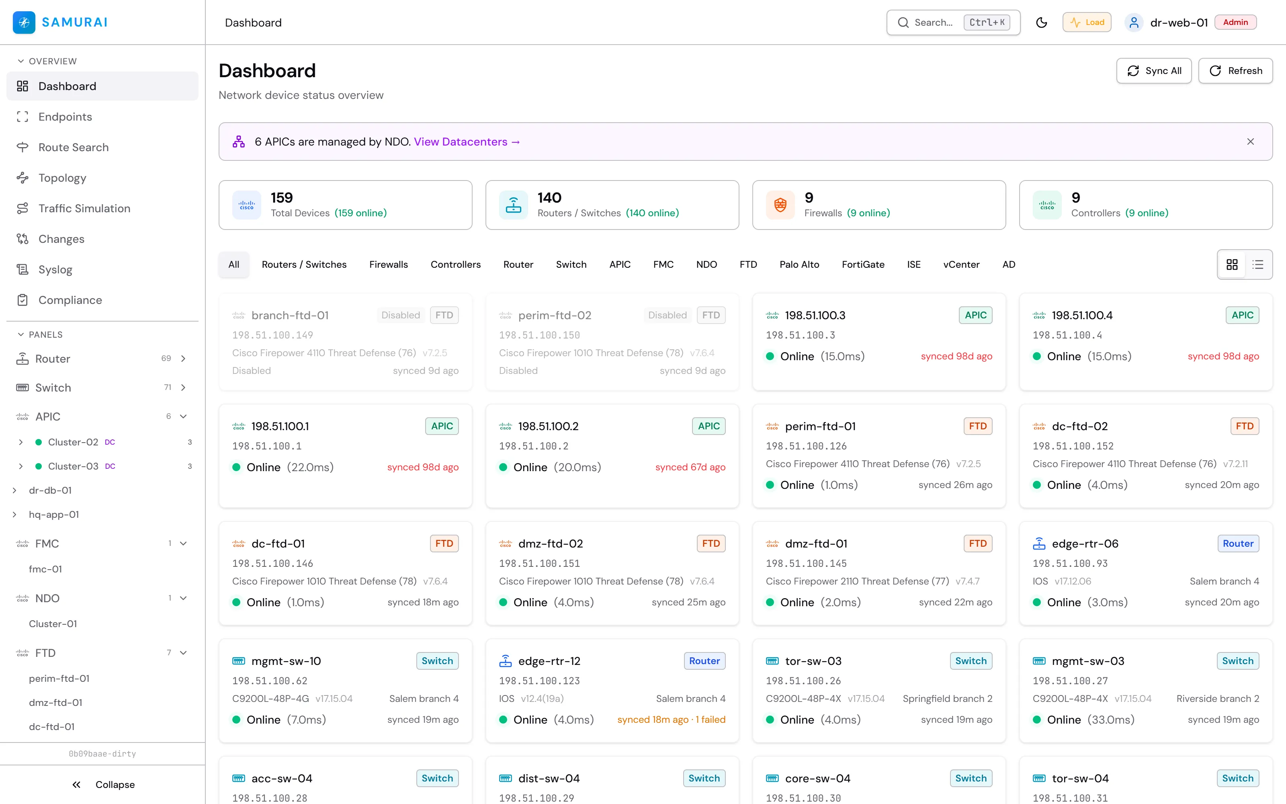Click the mgmt-sw-10 switch icon

[239, 661]
